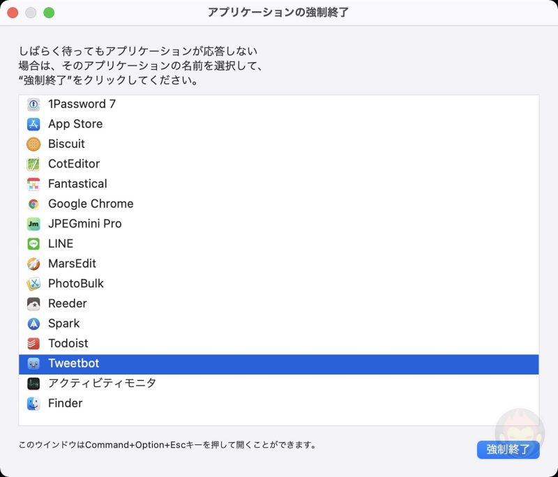Click the green LINE app icon

(x=33, y=244)
